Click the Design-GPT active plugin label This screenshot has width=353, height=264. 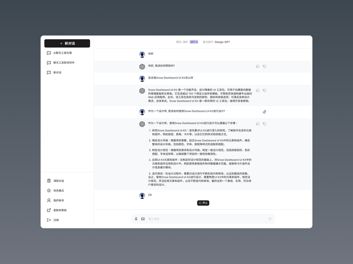222,42
